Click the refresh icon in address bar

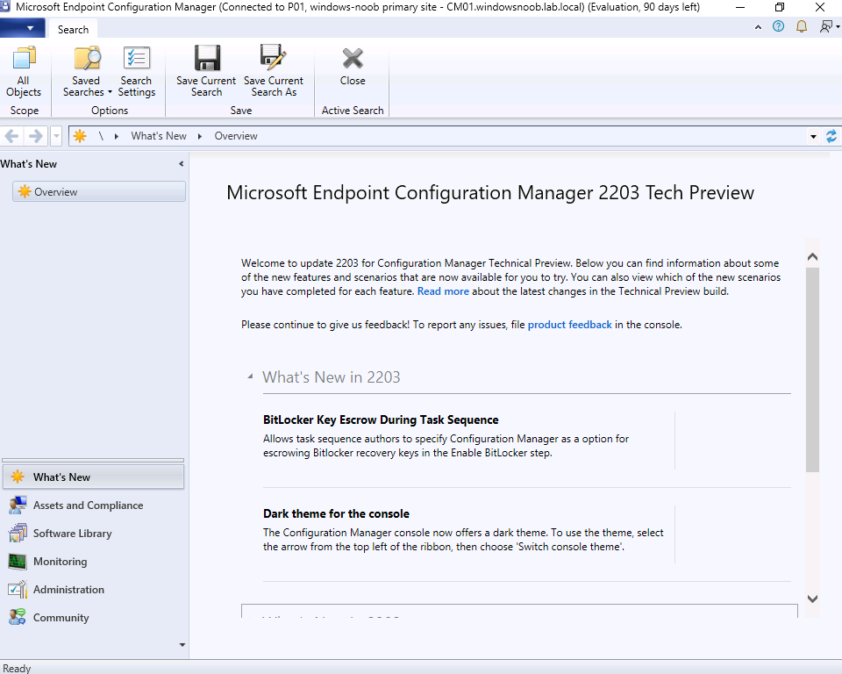831,136
